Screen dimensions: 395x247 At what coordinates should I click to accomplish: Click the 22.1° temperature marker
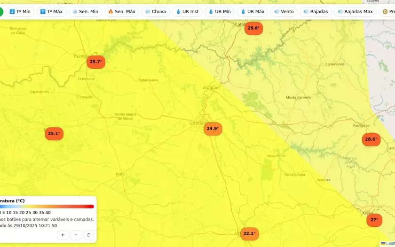pyautogui.click(x=249, y=234)
